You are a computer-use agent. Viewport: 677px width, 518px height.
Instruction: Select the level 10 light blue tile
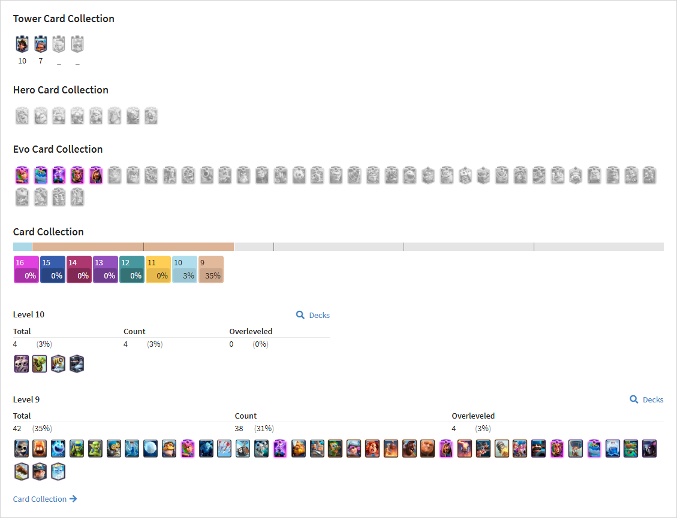coord(185,269)
